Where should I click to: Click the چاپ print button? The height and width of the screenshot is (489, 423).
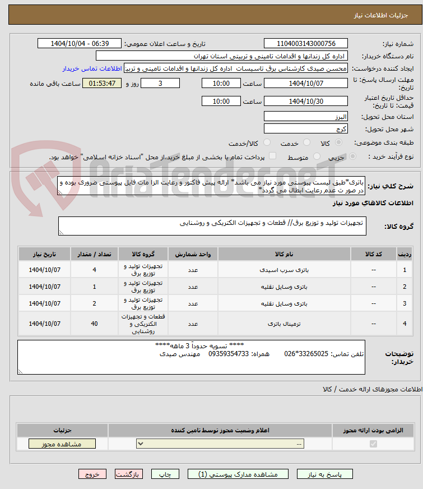(165, 474)
